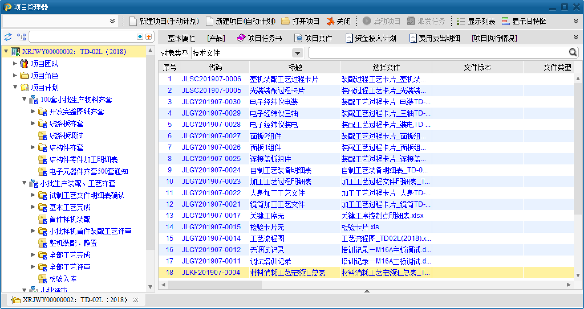
Task: Open file link 检验卡片.xls
Action: 360,227
